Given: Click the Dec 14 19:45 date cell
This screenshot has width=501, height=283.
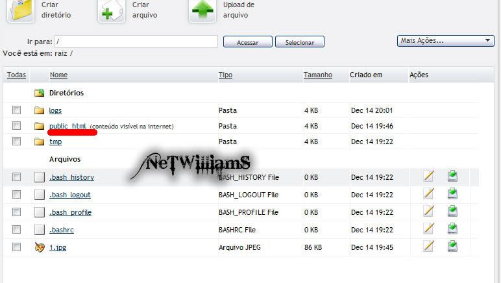Looking at the screenshot, I should pos(372,247).
